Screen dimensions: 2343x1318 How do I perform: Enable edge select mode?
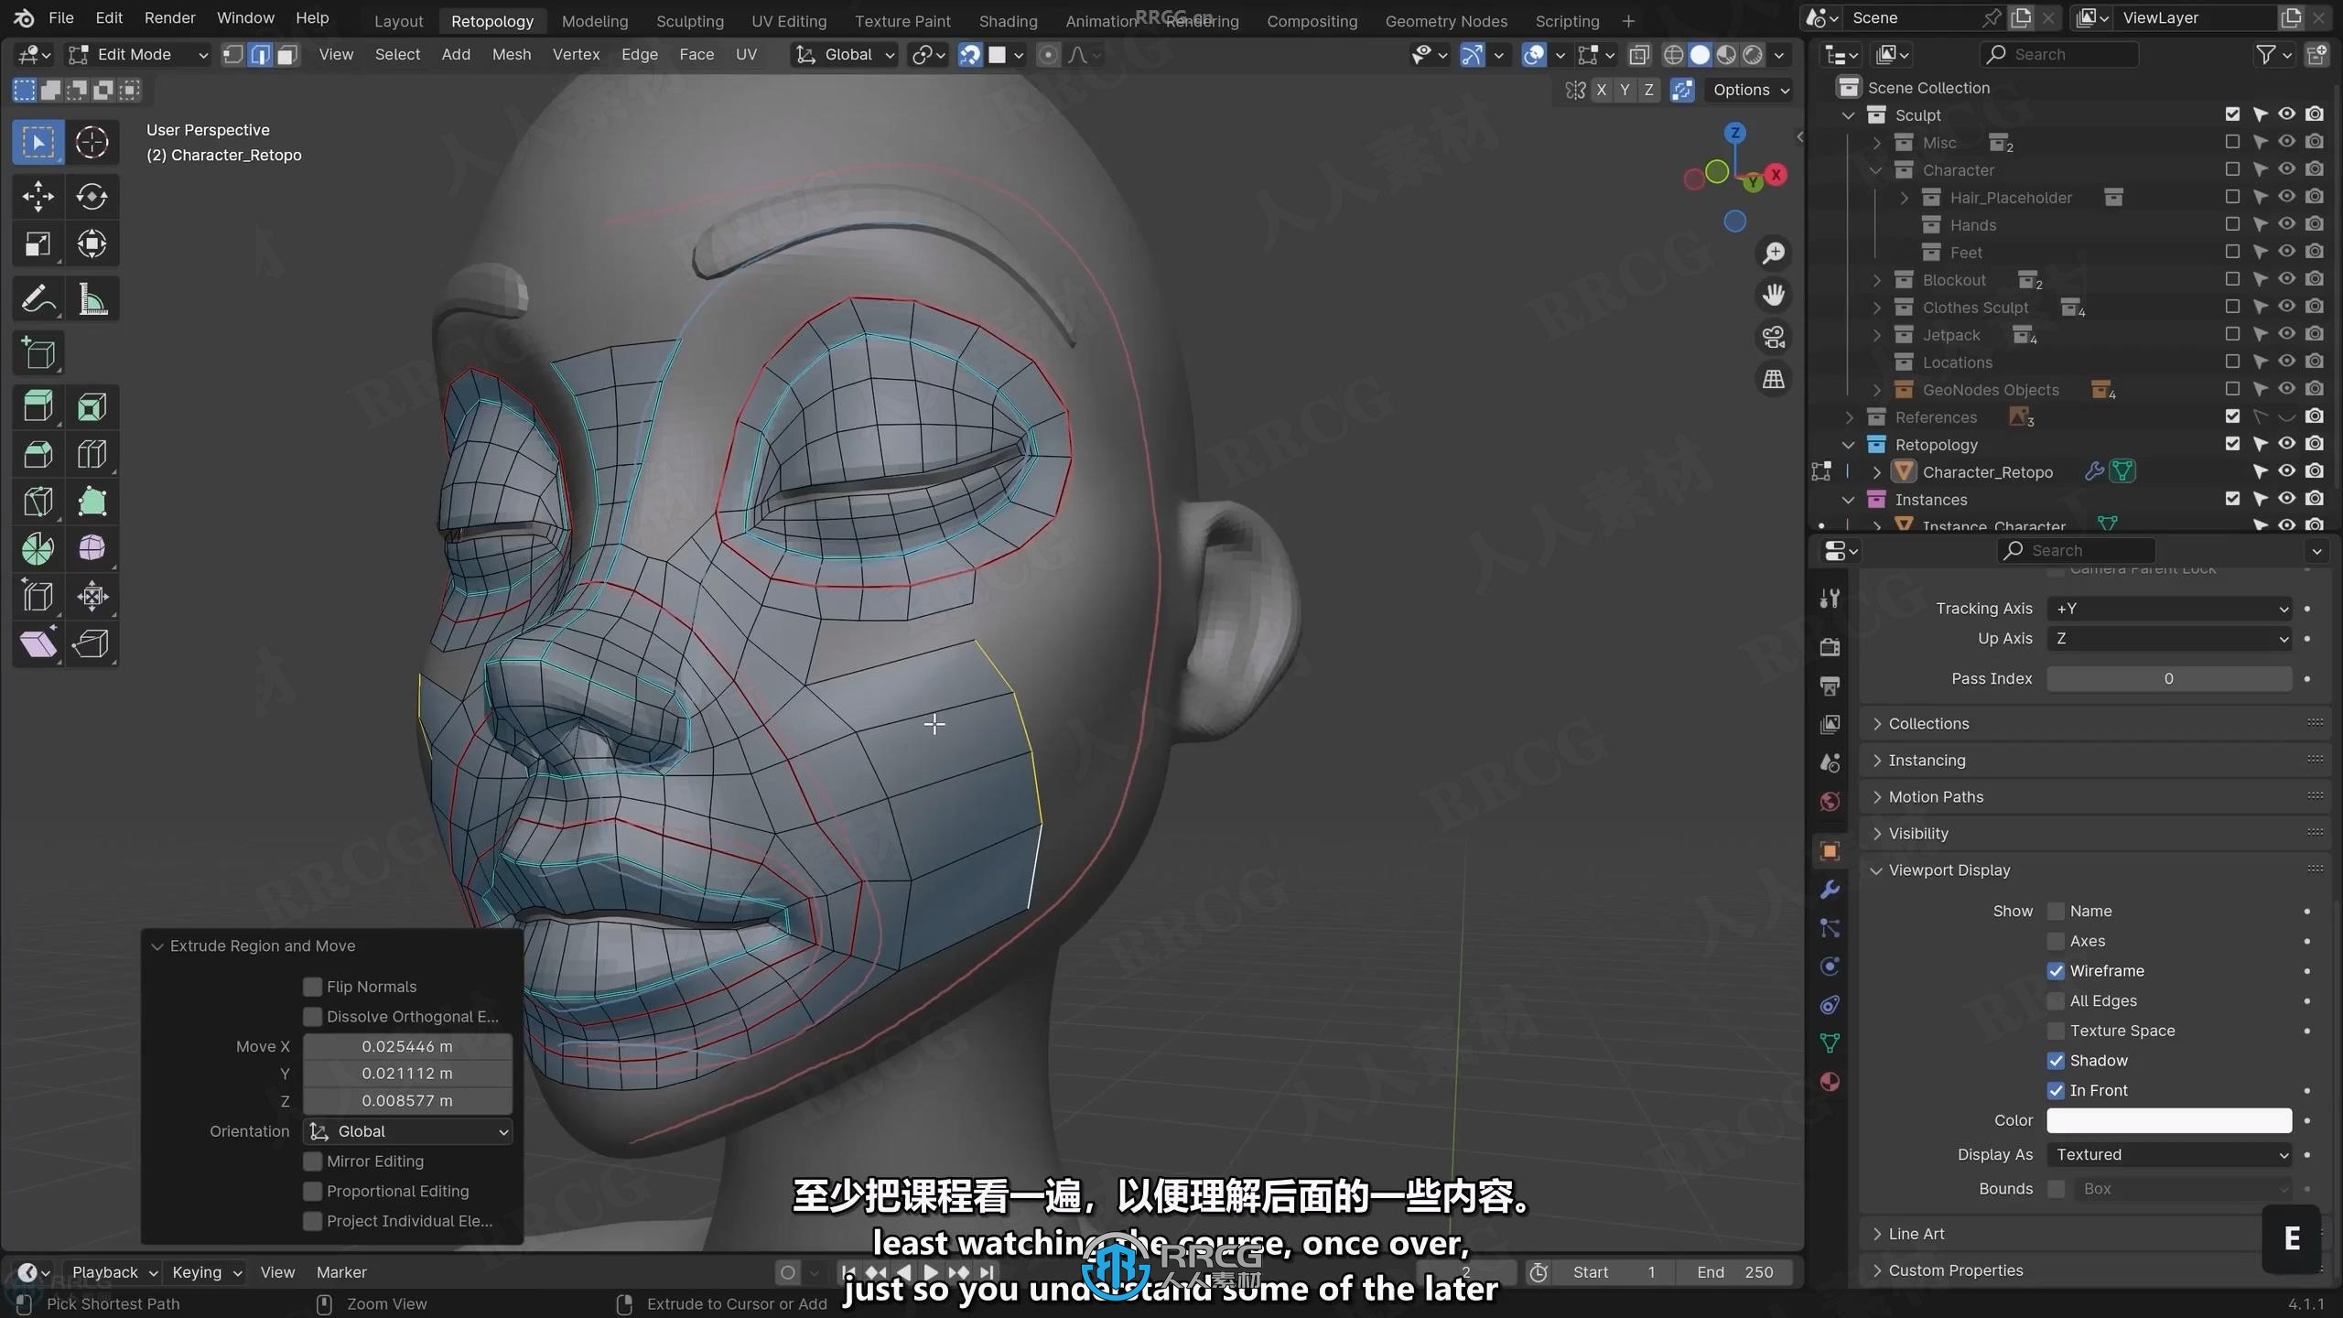pyautogui.click(x=260, y=55)
